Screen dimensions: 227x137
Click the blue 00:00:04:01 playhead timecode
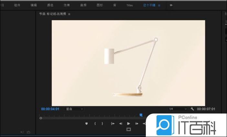tap(50, 109)
